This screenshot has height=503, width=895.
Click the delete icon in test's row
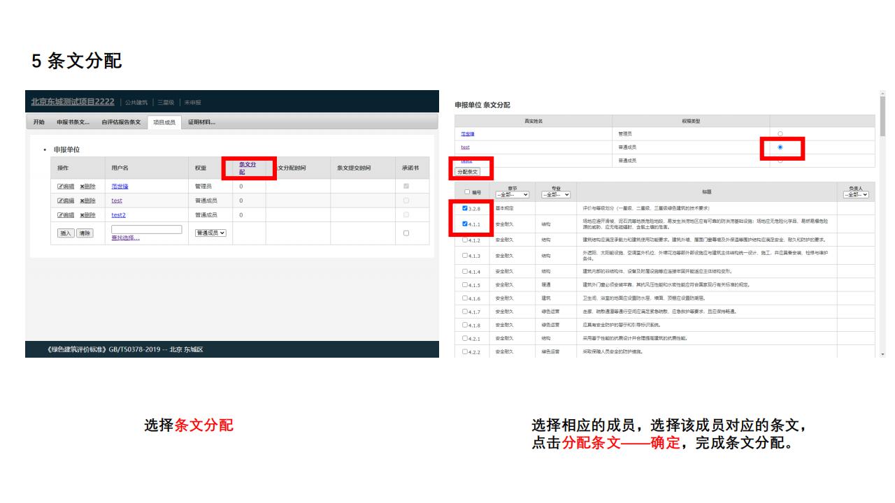click(x=87, y=201)
